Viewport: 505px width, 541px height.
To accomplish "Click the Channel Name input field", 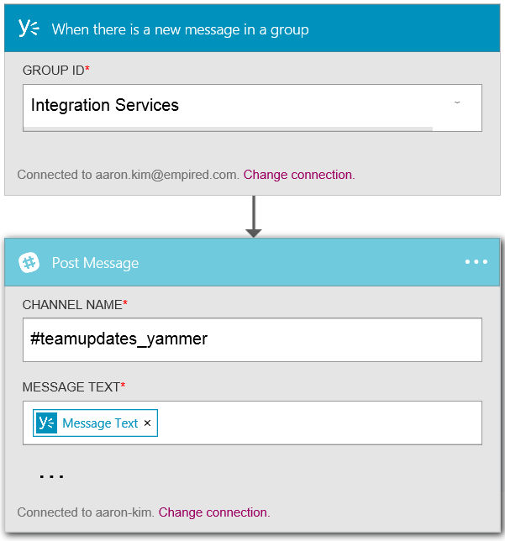I will (x=252, y=340).
